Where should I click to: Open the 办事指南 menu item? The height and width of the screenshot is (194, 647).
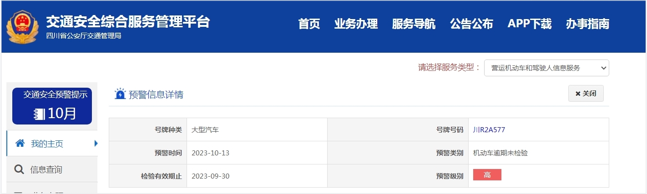[587, 24]
